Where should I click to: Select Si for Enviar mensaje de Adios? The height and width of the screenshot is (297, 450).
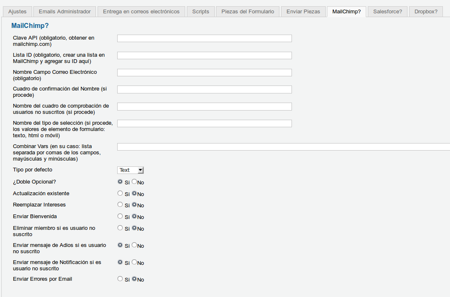point(120,245)
